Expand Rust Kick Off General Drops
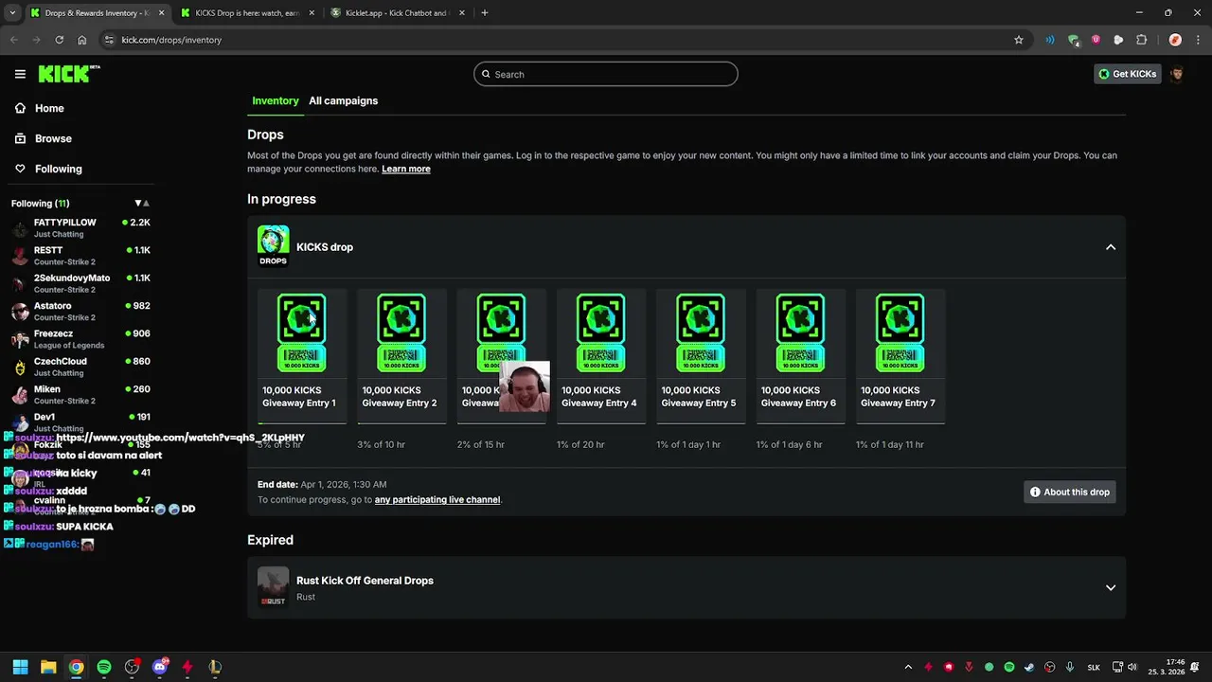The width and height of the screenshot is (1212, 682). 1111,587
